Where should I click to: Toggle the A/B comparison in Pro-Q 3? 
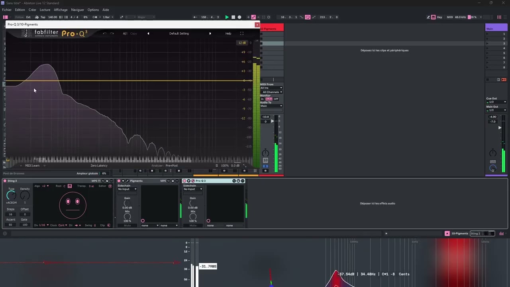(x=125, y=33)
